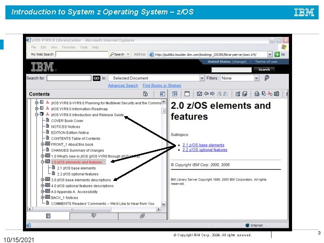Select NOTICES Notices tree item
Viewport: 324px width, 243px height.
click(x=66, y=126)
